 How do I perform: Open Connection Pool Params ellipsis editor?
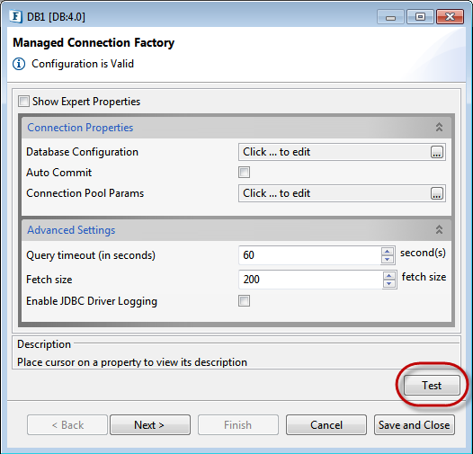click(437, 193)
